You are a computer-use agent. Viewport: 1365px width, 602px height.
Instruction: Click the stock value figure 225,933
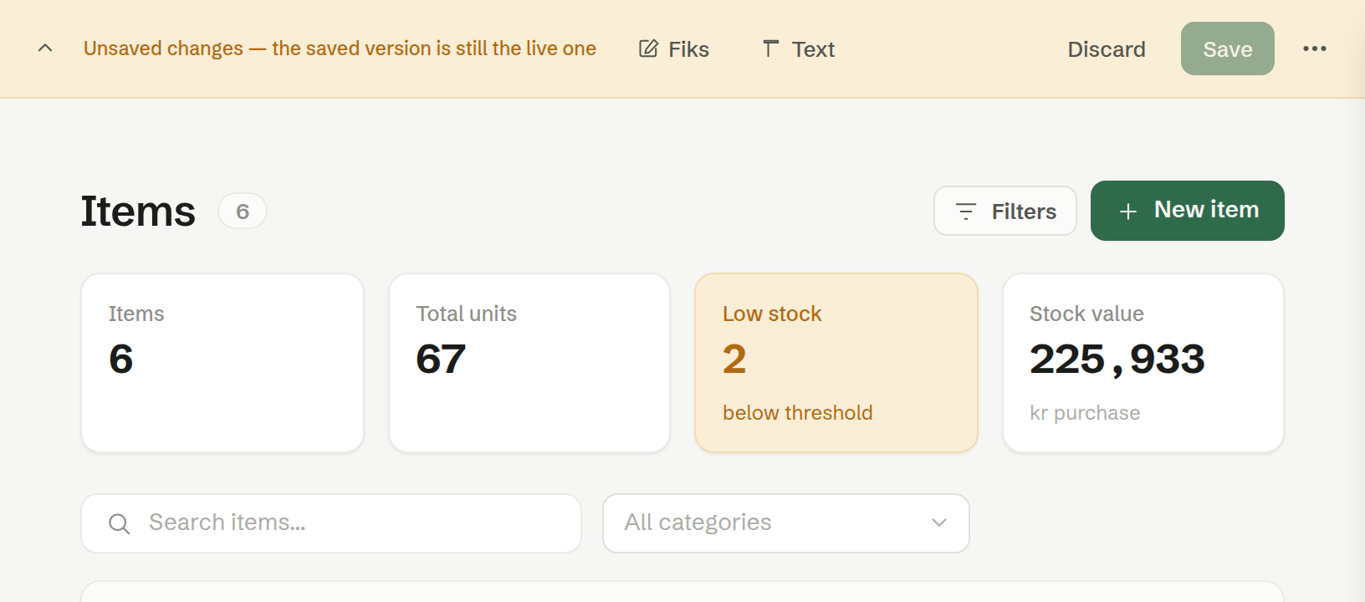click(1117, 360)
